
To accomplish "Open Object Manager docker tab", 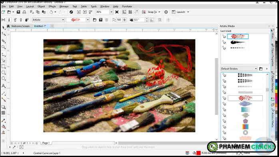I will tap(273, 82).
